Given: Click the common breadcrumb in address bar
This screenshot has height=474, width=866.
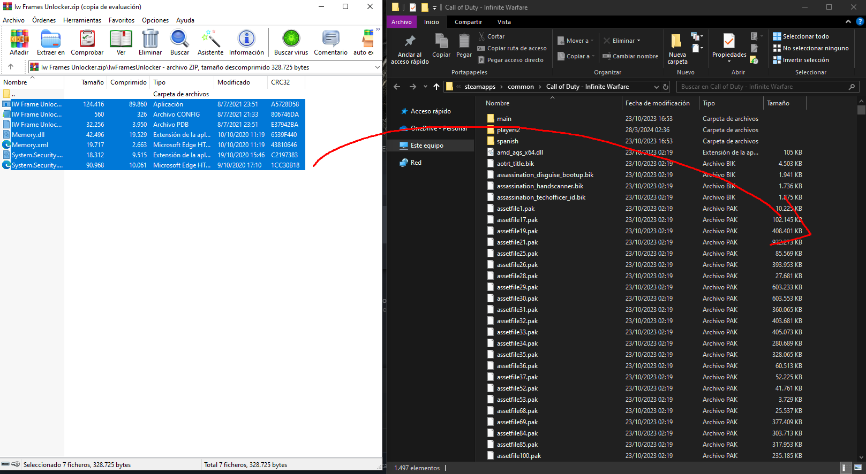Looking at the screenshot, I should (x=521, y=87).
